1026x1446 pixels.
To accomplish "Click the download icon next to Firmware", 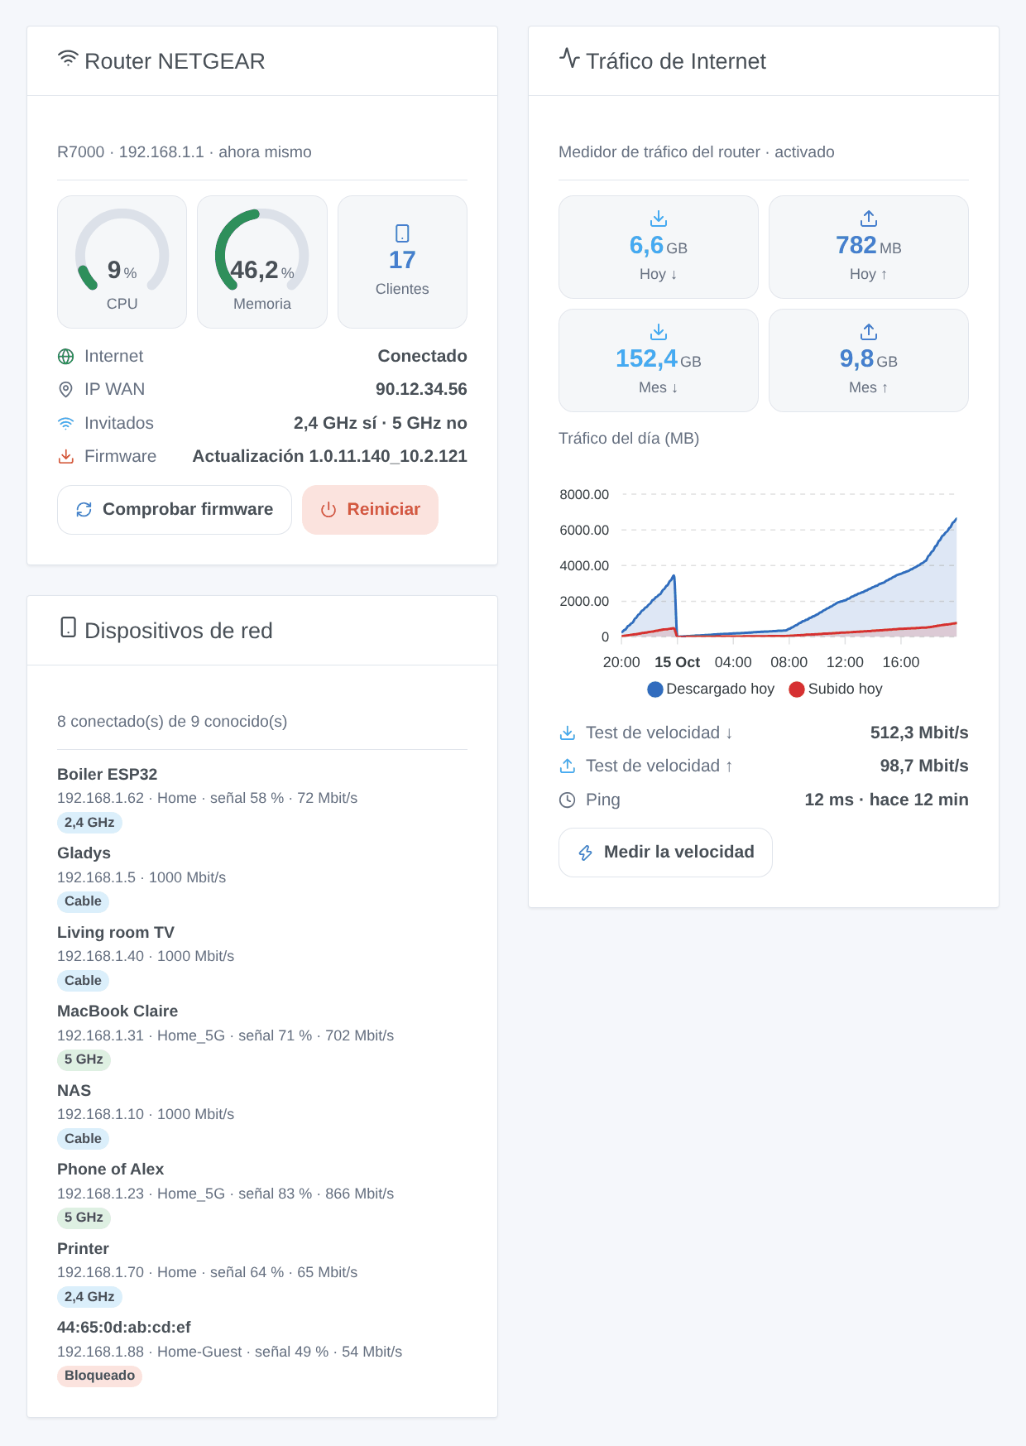I will click(x=65, y=457).
